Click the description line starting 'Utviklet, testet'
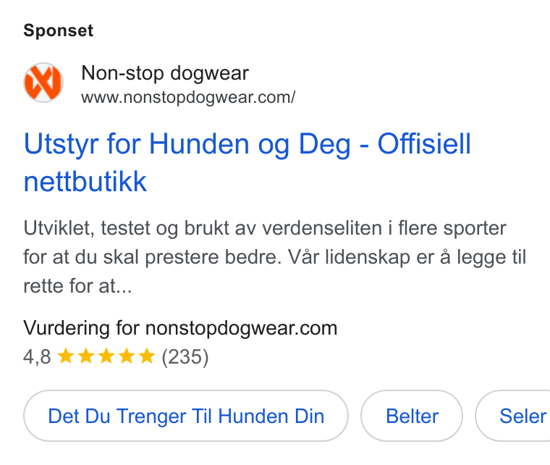 (x=265, y=228)
